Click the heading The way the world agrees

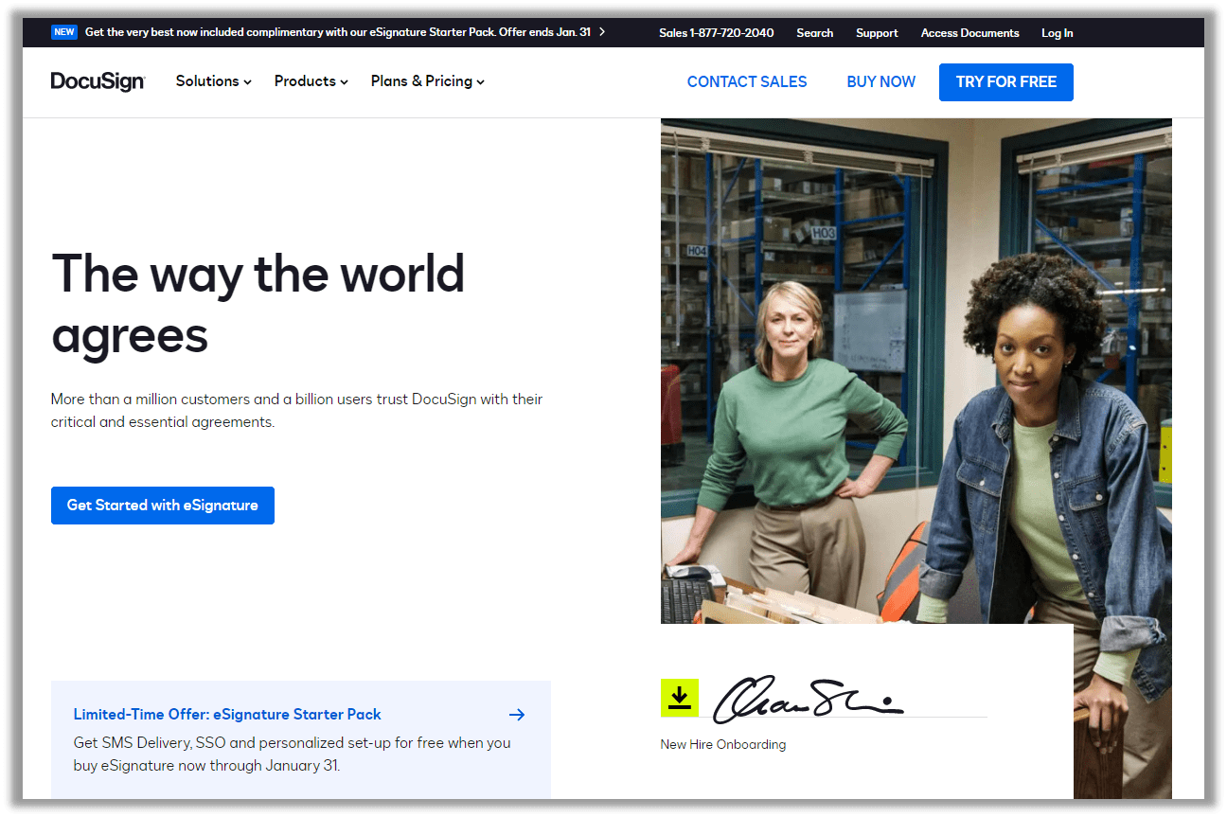[x=258, y=303]
